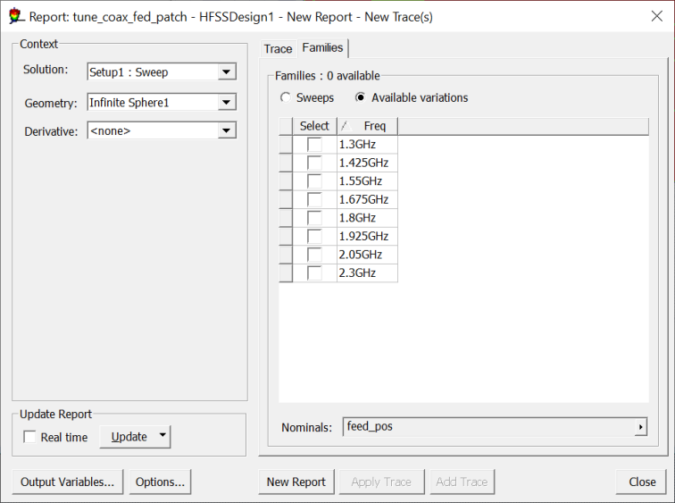Click the Freq column sort icon
Viewport: 675px width, 503px height.
click(346, 126)
